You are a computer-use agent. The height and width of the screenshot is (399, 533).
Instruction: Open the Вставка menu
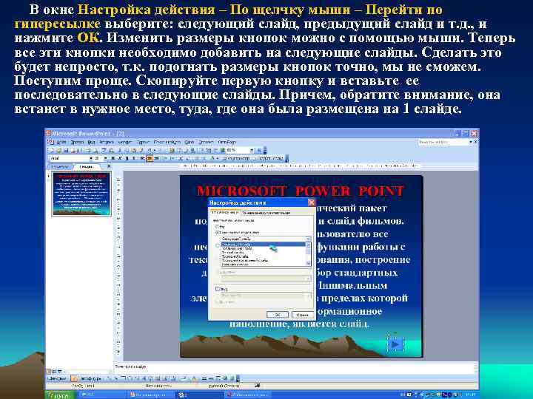click(x=106, y=142)
